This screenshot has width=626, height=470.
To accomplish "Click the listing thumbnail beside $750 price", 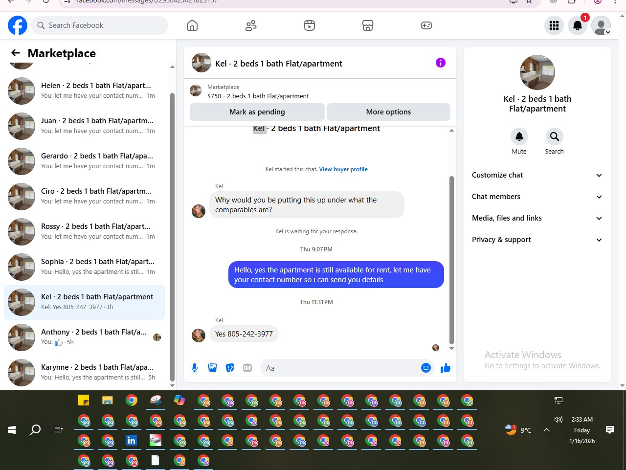I will click(x=196, y=90).
